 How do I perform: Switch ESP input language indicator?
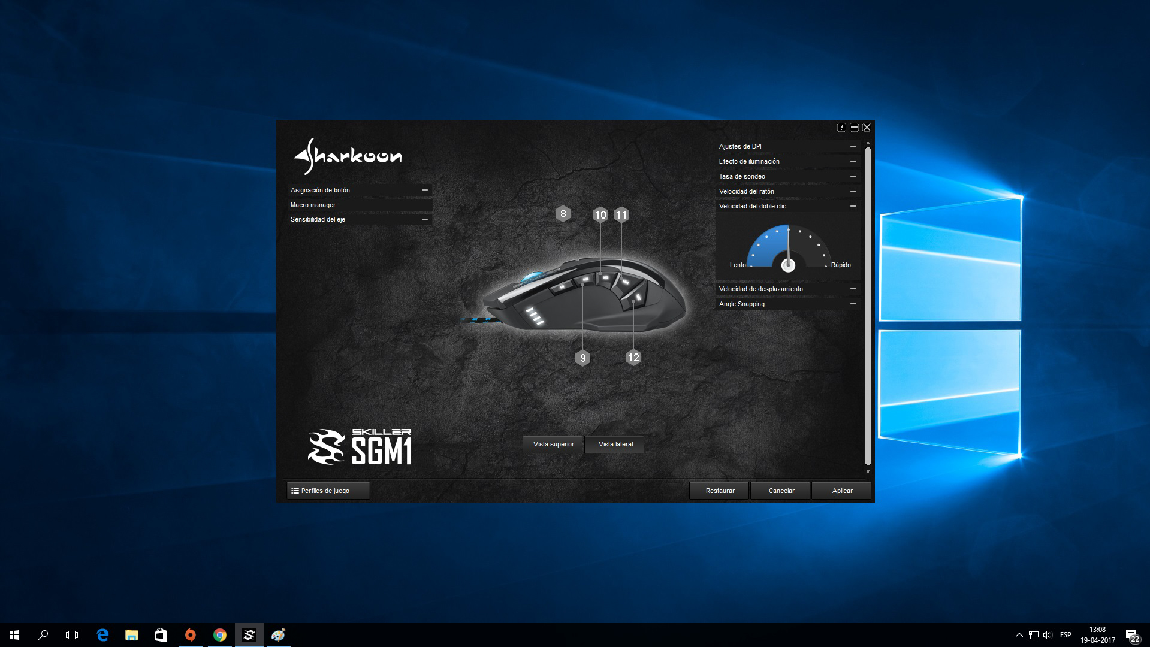[x=1066, y=635]
